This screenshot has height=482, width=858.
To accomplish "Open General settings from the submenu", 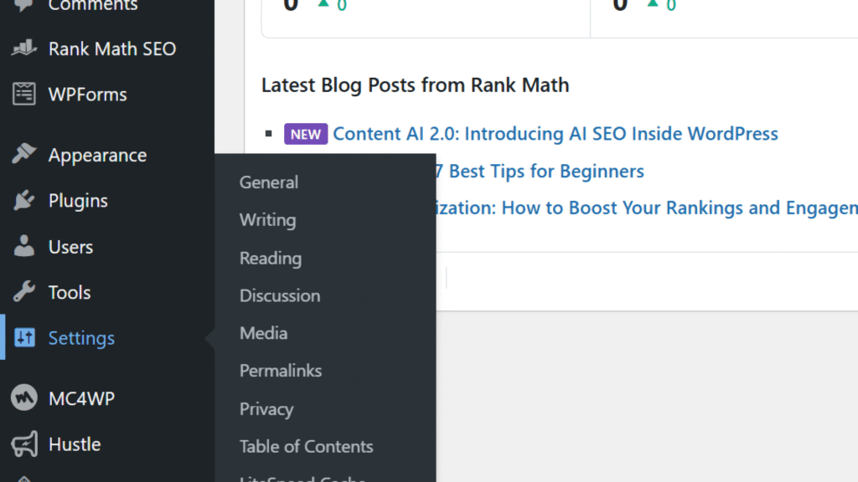I will 268,182.
